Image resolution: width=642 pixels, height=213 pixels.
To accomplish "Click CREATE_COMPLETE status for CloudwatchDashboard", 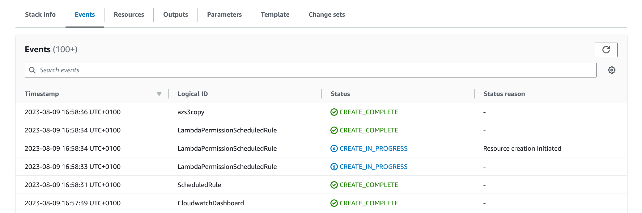I will point(369,203).
